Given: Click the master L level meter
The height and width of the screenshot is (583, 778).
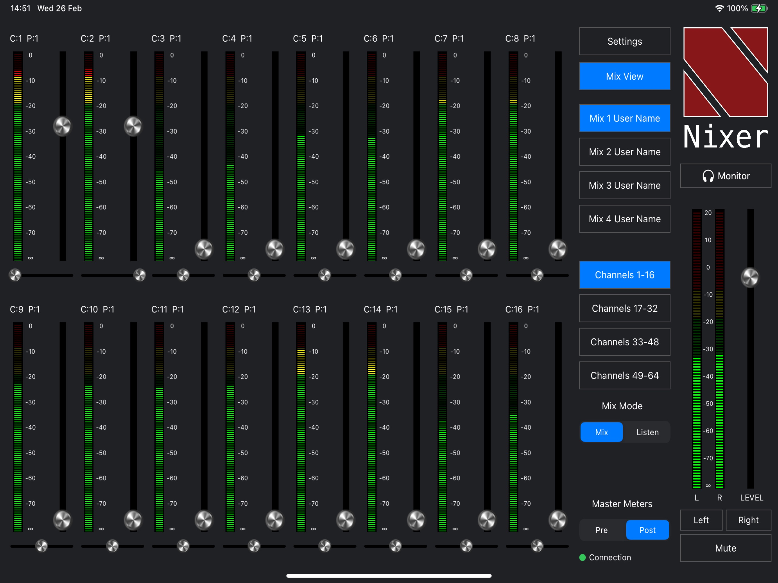Looking at the screenshot, I should [x=696, y=348].
